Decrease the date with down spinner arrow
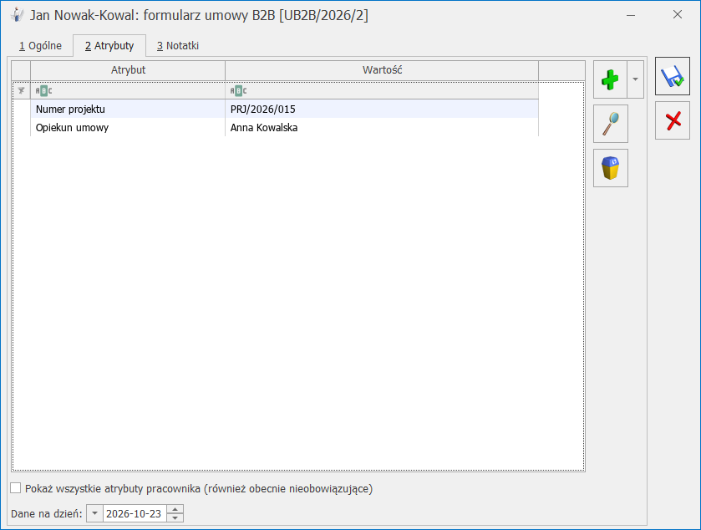701x530 pixels. (x=175, y=518)
